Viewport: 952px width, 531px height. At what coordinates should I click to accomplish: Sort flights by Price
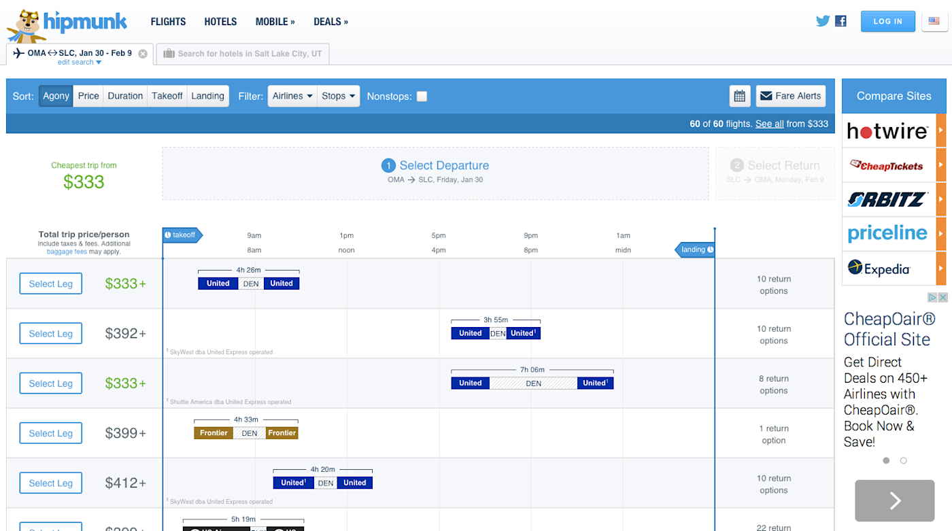pyautogui.click(x=88, y=96)
